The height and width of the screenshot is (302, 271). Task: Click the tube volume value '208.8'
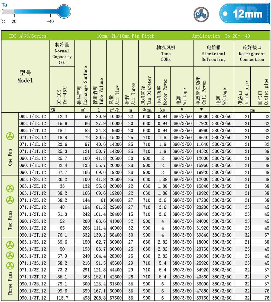[x=100, y=298]
